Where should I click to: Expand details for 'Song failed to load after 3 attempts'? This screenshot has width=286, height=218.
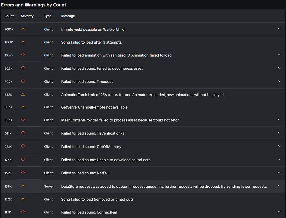tap(279, 42)
